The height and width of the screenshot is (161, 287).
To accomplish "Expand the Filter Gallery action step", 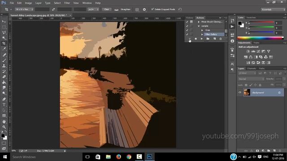I will pyautogui.click(x=202, y=34).
